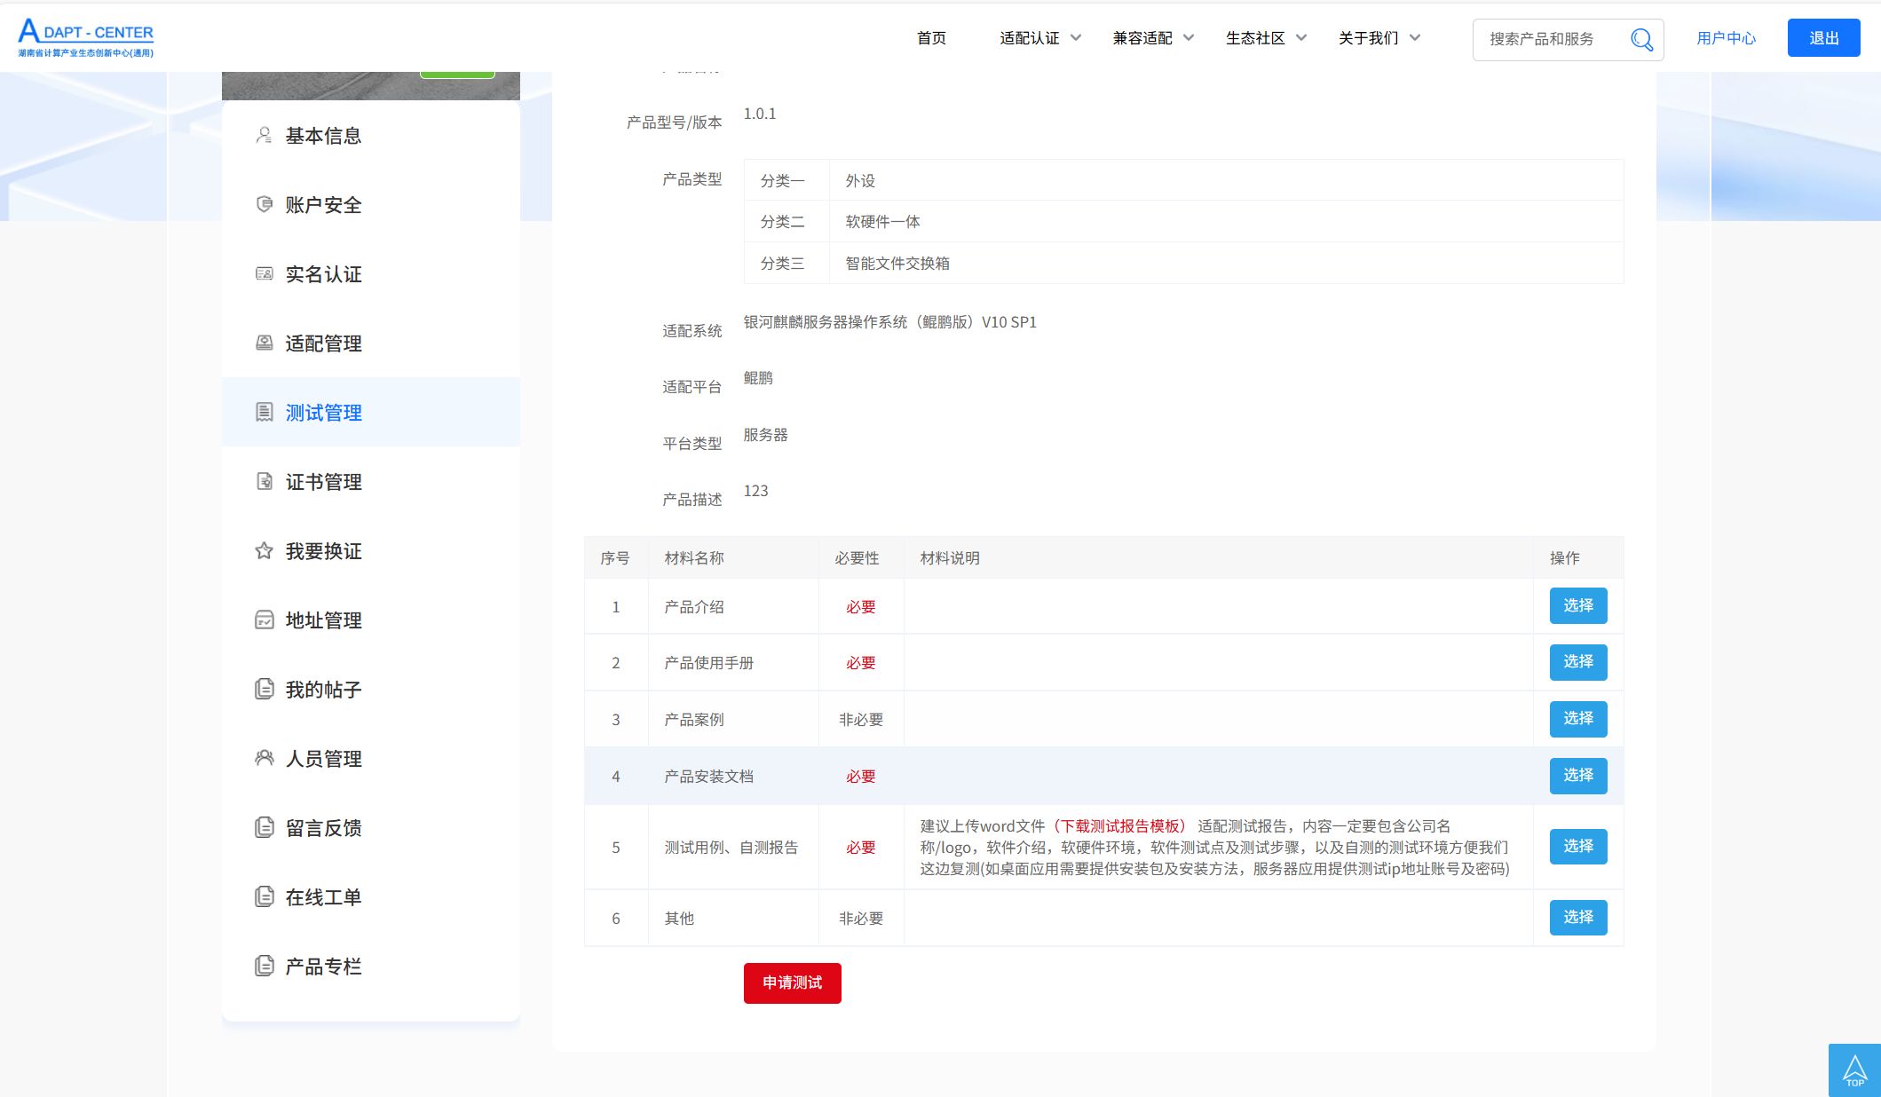1881x1097 pixels.
Task: Open 在线工单 in the sidebar
Action: [323, 897]
